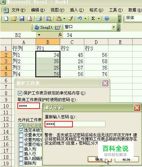
Task: Click the AutoSum sigma icon
Action: click(x=93, y=18)
